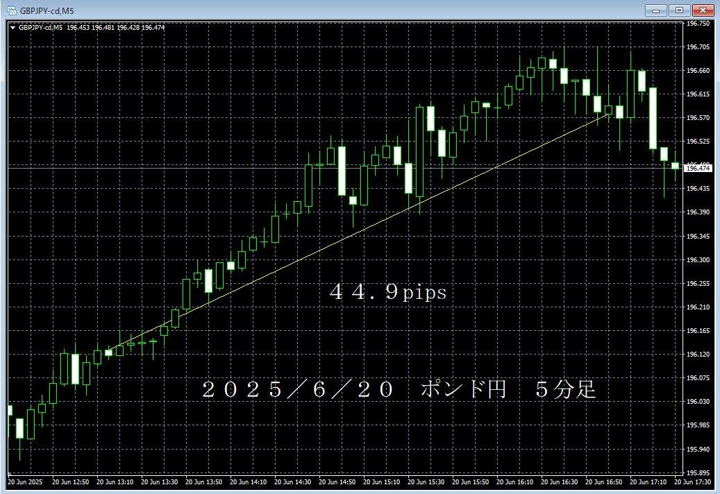Click the 20 Jun 14:30 time axis label
Image resolution: width=720 pixels, height=494 pixels.
point(294,482)
